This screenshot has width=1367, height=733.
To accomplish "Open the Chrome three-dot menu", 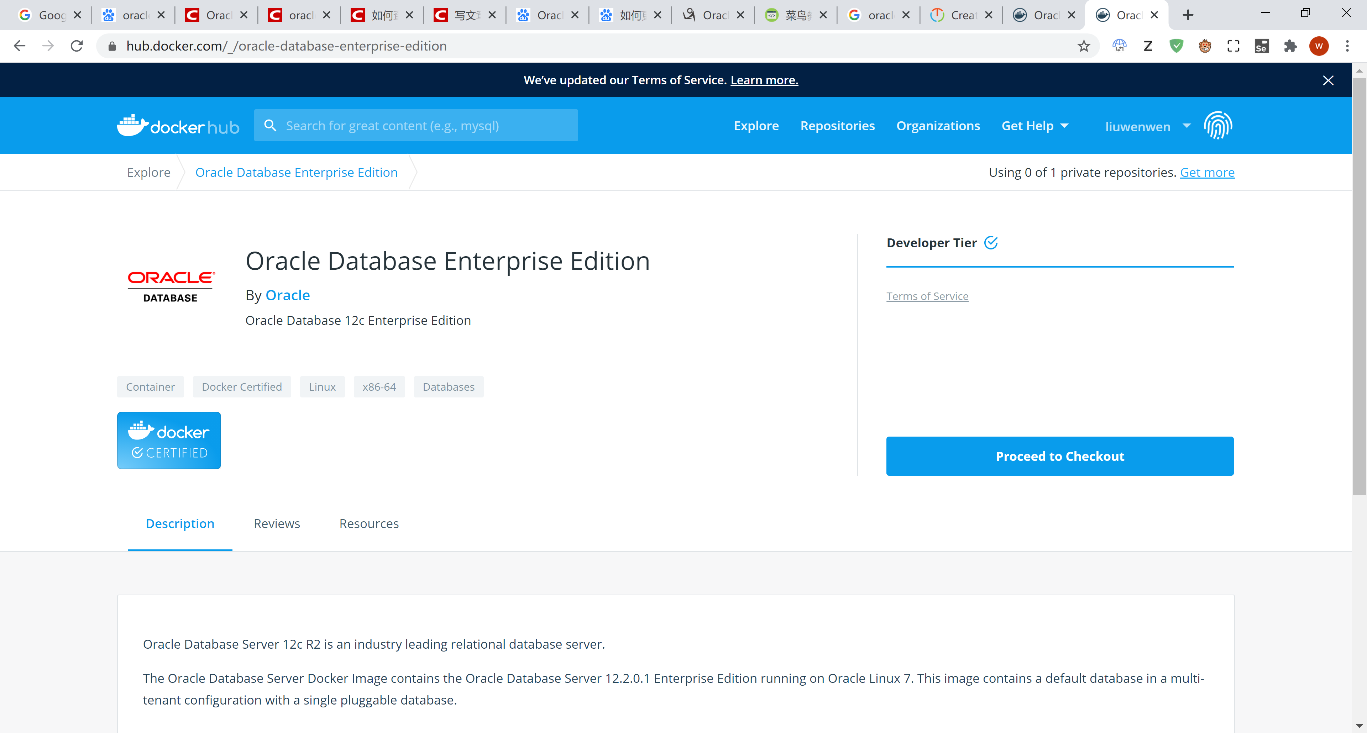I will [1347, 46].
